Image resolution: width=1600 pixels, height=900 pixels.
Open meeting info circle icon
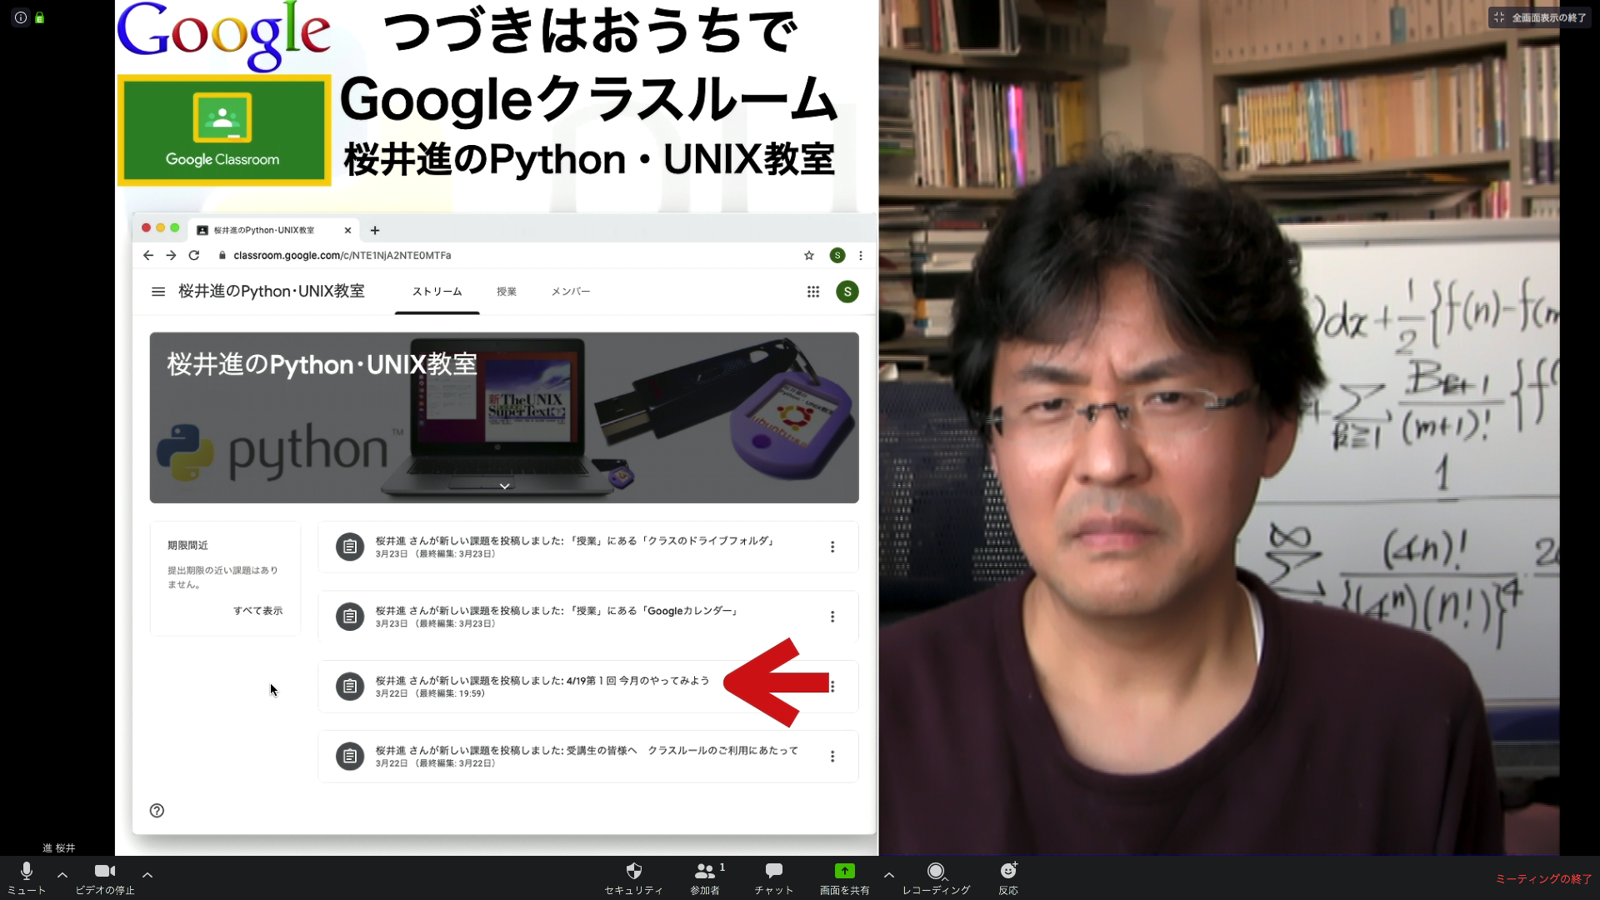click(x=21, y=17)
